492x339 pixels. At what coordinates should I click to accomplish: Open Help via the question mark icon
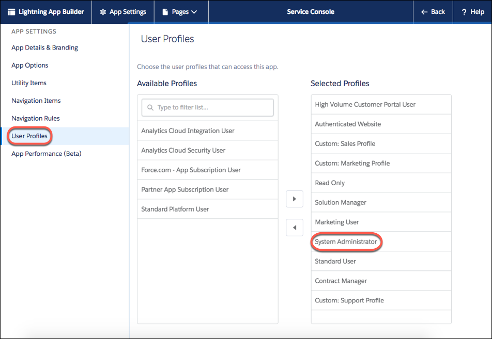(x=463, y=11)
